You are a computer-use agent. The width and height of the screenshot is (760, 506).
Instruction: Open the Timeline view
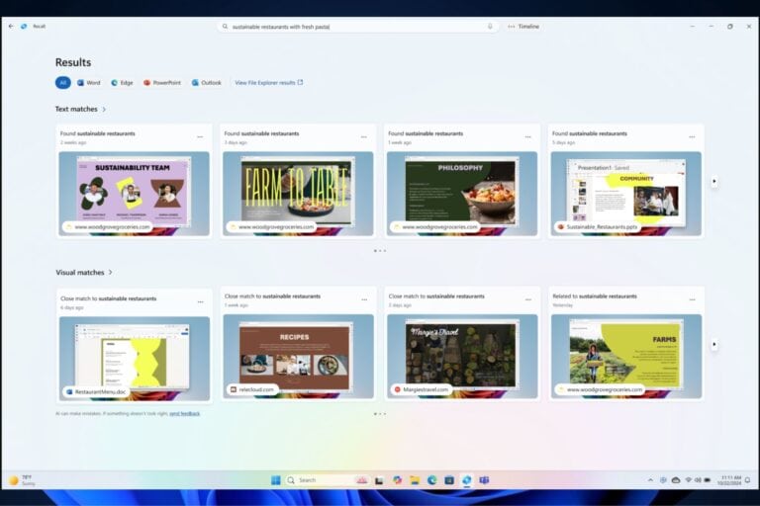point(523,26)
